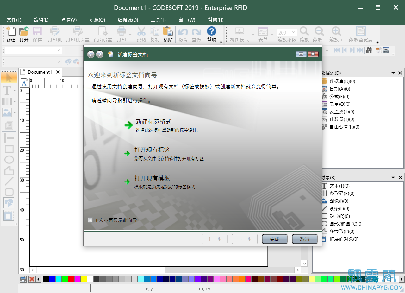Click the binoculars find icon
This screenshot has height=293, width=405.
(x=369, y=50)
